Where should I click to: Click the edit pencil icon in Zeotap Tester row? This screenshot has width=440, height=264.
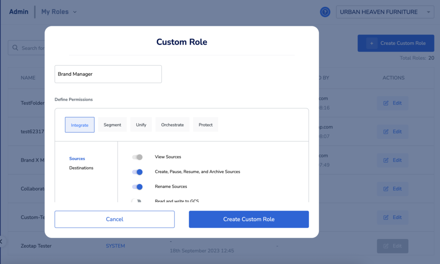point(386,246)
